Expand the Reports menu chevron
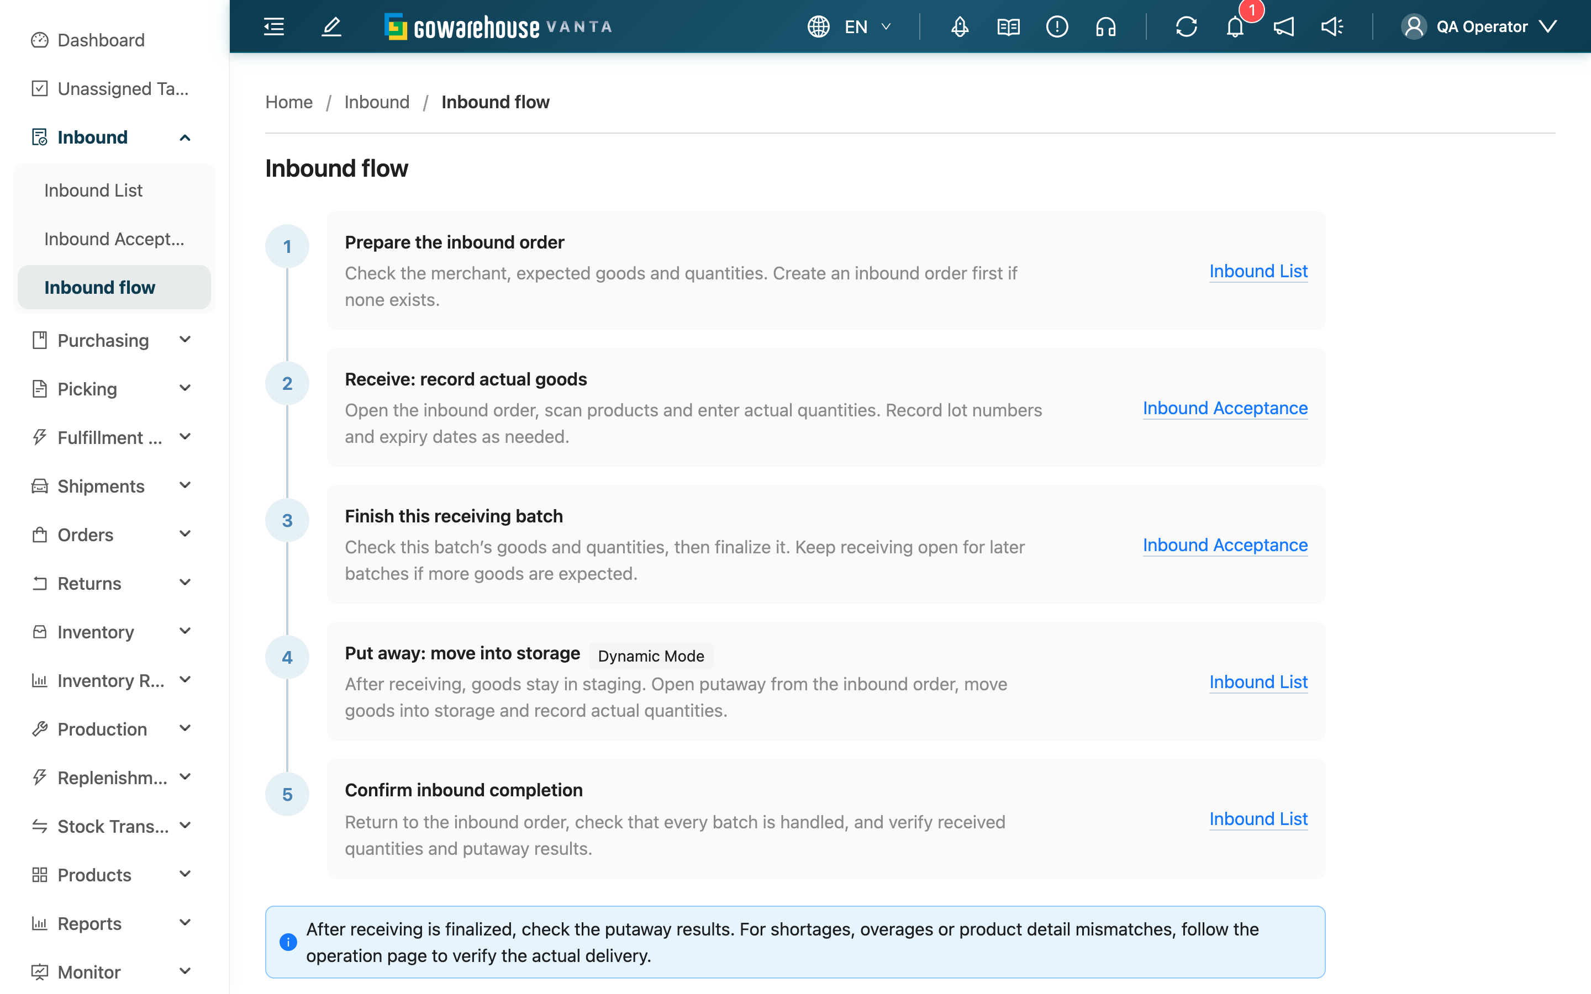The image size is (1591, 994). click(185, 923)
